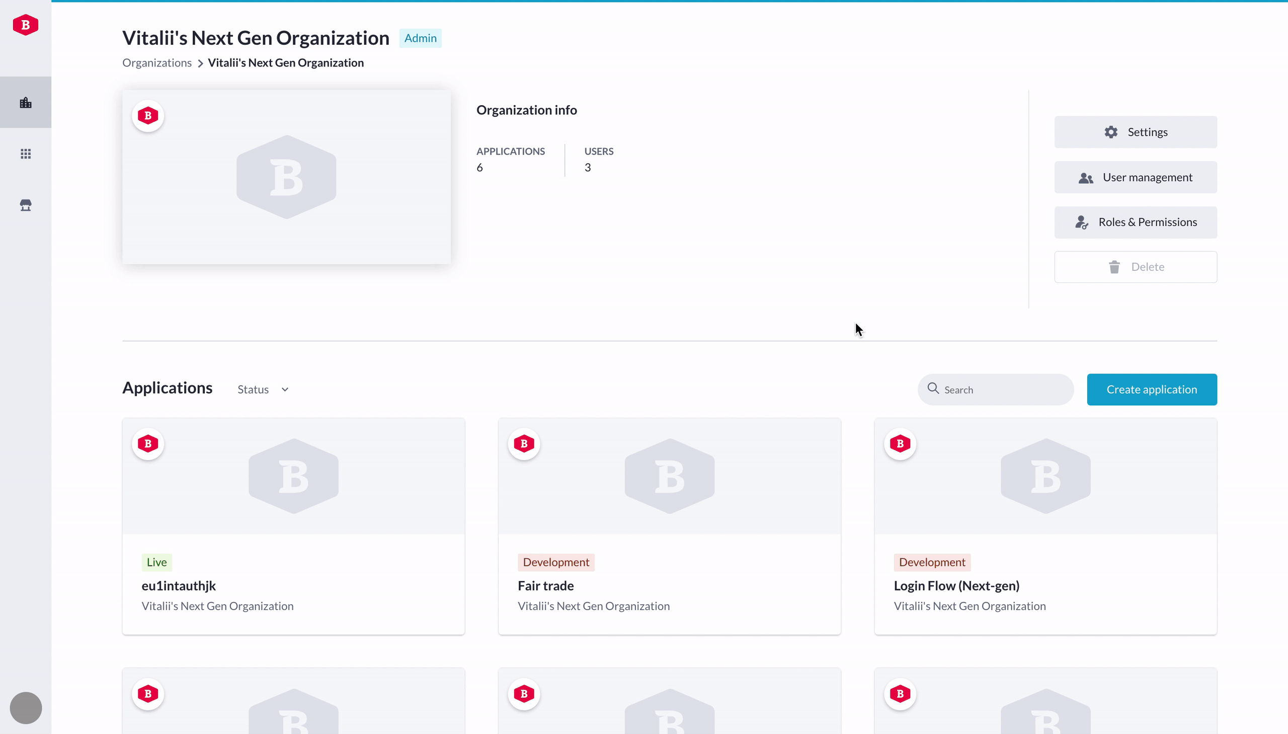
Task: Click the Login Flow (Next-gen) title
Action: pyautogui.click(x=956, y=586)
